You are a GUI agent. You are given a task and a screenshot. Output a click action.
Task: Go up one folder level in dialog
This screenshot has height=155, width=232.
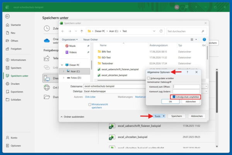[x=82, y=31]
